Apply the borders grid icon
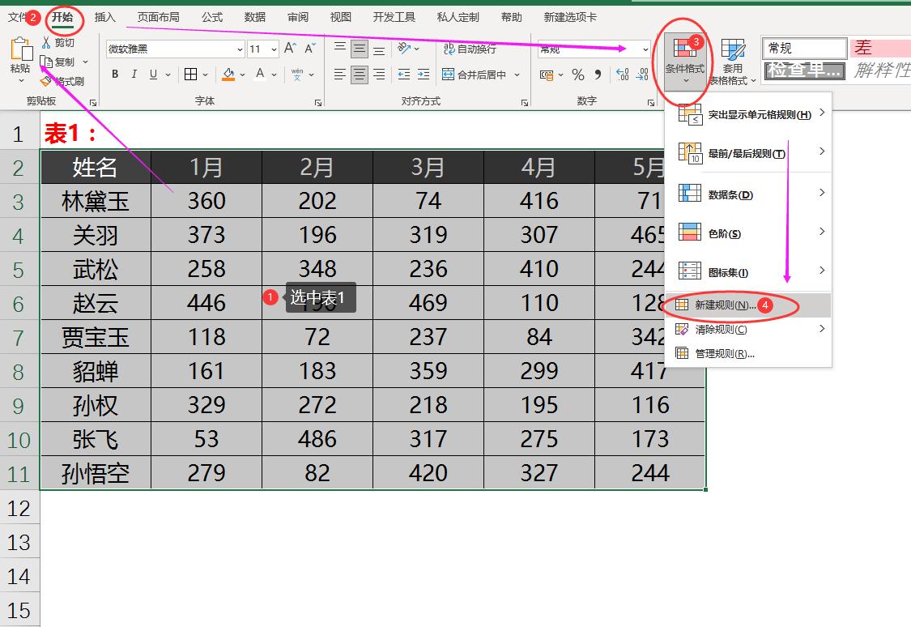Viewport: 911px width, 627px height. (x=190, y=75)
